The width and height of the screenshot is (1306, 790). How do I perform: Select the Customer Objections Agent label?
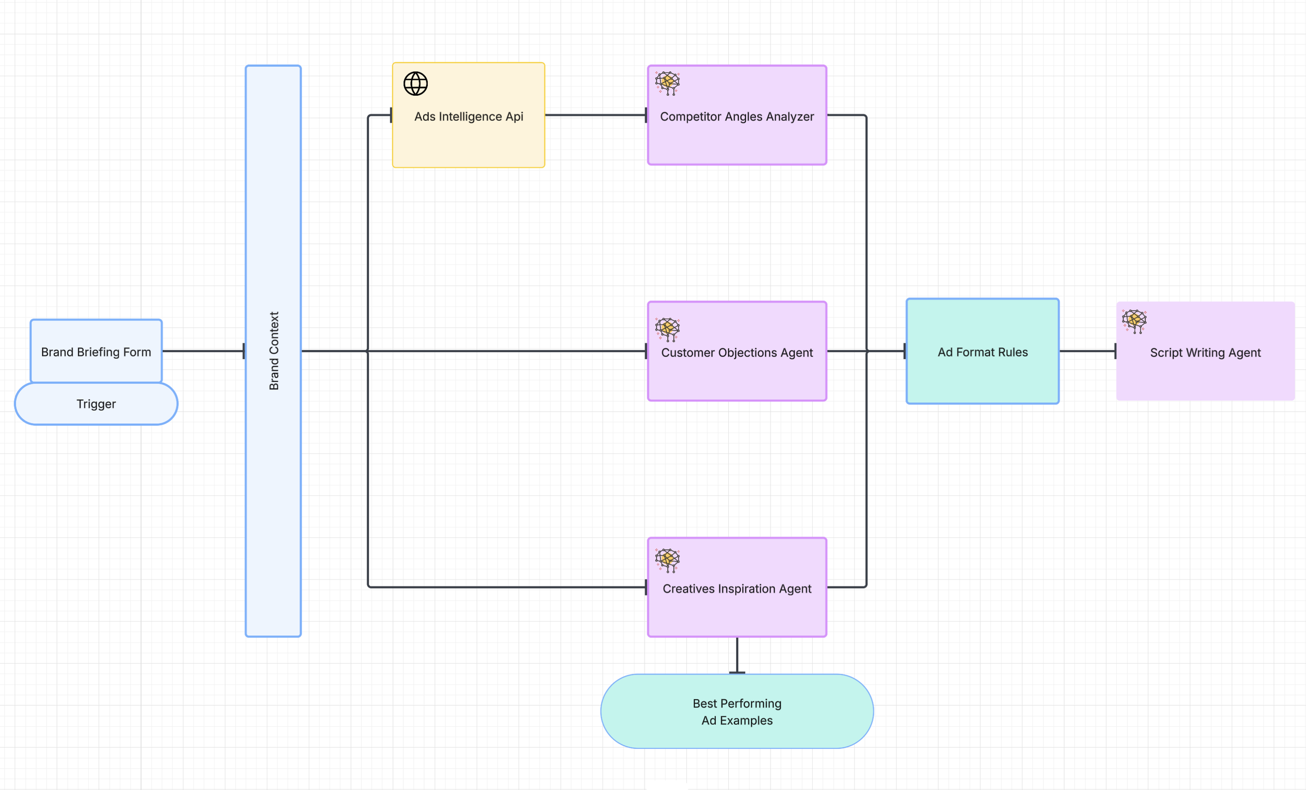(736, 353)
